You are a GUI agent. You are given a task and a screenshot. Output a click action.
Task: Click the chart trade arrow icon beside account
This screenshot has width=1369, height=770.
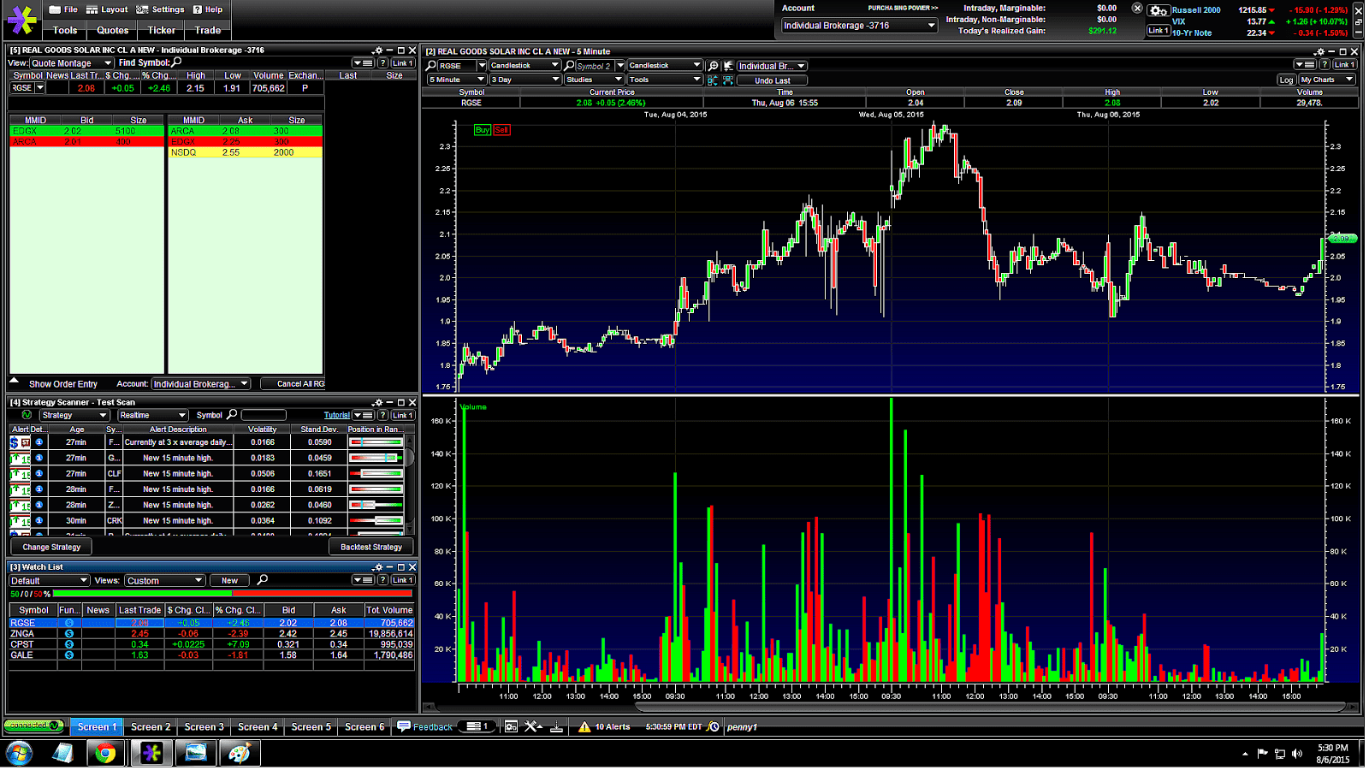coord(728,66)
